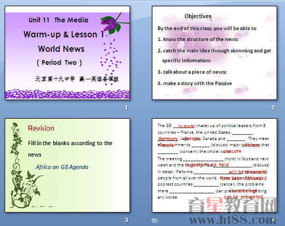The width and height of the screenshot is (285, 226).
Task: Click the 'Revision' red heading
Action: [x=41, y=129]
